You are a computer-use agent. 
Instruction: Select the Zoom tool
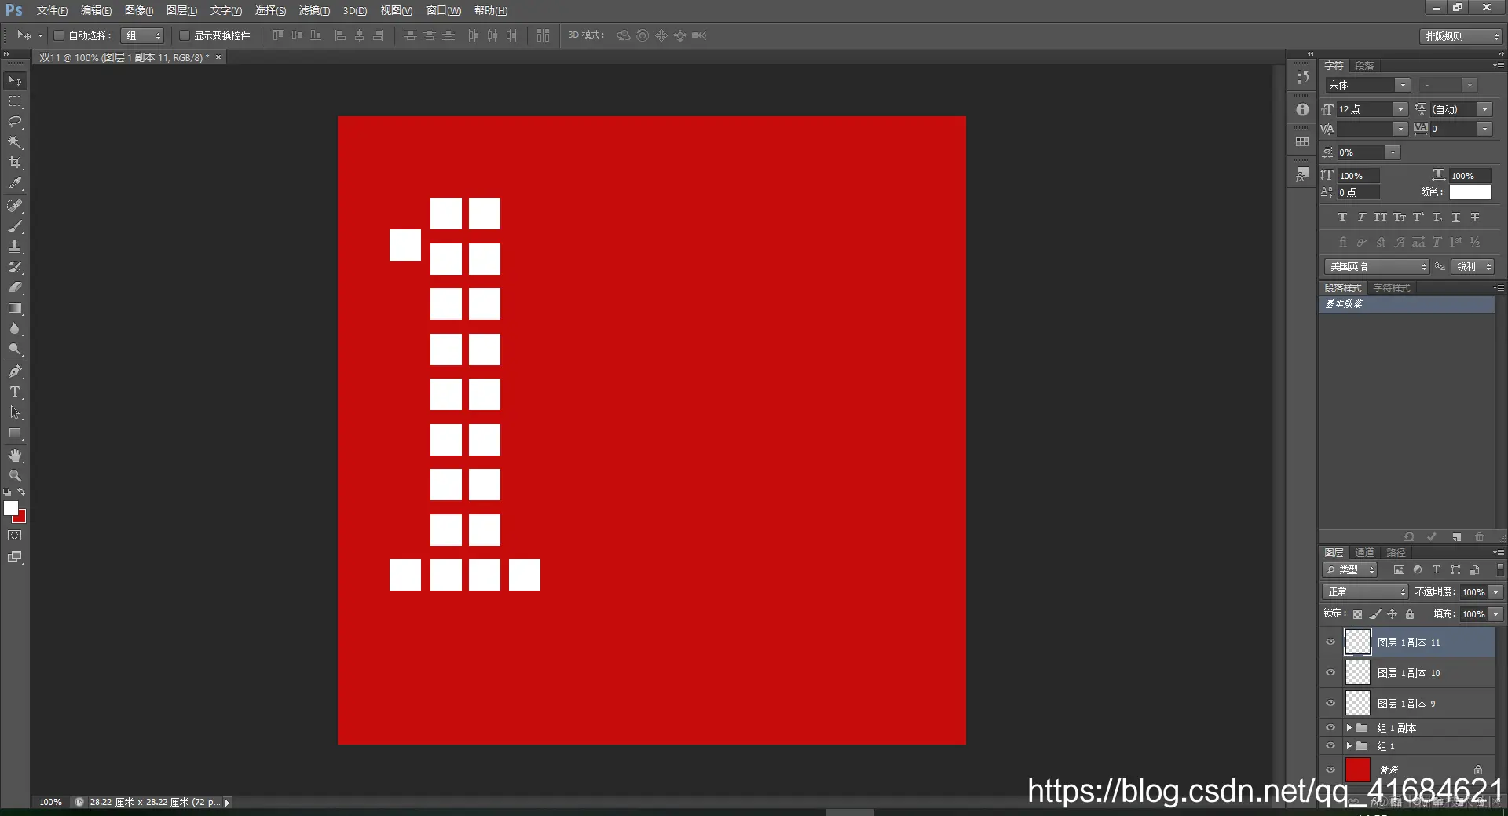(x=15, y=476)
